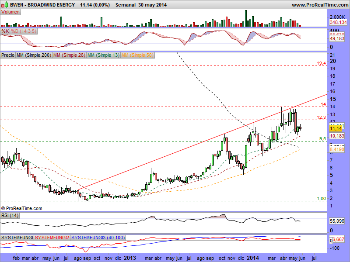This screenshot has height=262, width=350.
Task: Select the %K stochastic label
Action: [5, 31]
